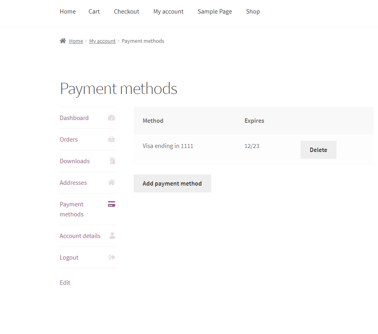
Task: Open the Cart menu item
Action: coord(94,12)
